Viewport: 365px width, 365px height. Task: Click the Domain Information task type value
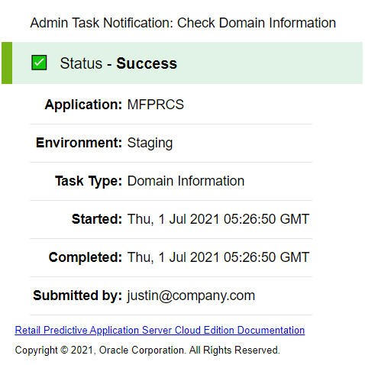point(186,181)
